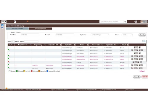
Task: Click the company logo in the top bar
Action: [4, 22]
